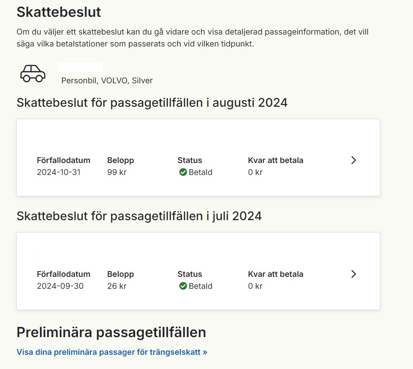This screenshot has height=369, width=413.
Task: Expand August 2024 tax decision chevron
Action: (354, 160)
